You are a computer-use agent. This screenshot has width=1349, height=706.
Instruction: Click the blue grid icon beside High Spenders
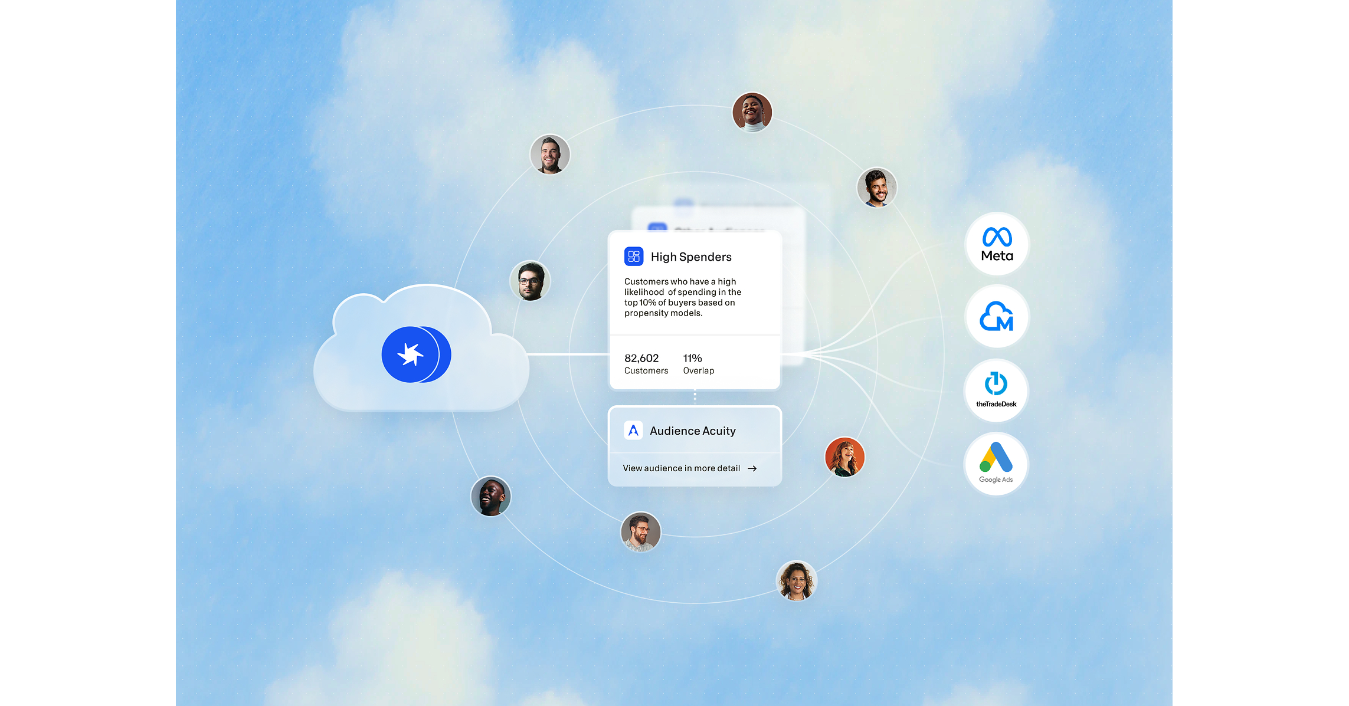(x=634, y=257)
